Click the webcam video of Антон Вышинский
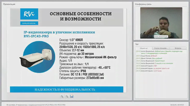The height and width of the screenshot is (106, 190). pos(161,22)
